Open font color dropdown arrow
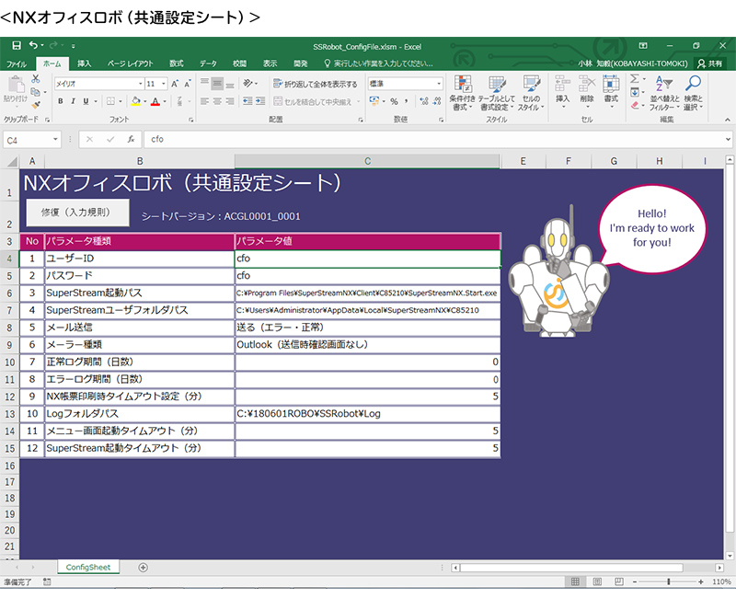The height and width of the screenshot is (598, 736). click(x=165, y=101)
